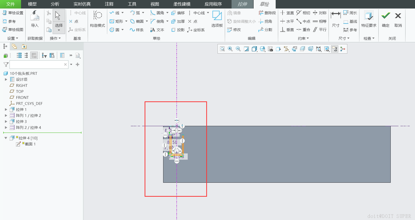Open 特征要求 feature requirements check
The height and width of the screenshot is (220, 415).
click(x=369, y=19)
